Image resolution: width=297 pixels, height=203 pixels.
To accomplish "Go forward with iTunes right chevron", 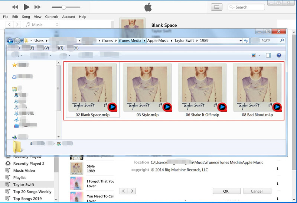I will pyautogui.click(x=17, y=25).
